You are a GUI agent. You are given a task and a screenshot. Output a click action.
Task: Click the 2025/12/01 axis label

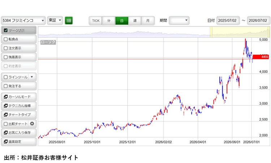(x=128, y=142)
